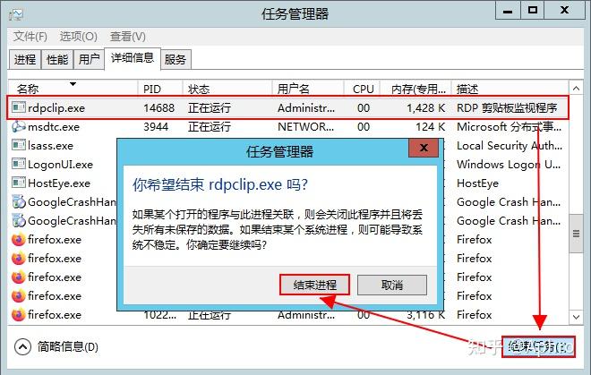Maximize the Task Manager window
Image resolution: width=591 pixels, height=375 pixels.
pos(532,11)
